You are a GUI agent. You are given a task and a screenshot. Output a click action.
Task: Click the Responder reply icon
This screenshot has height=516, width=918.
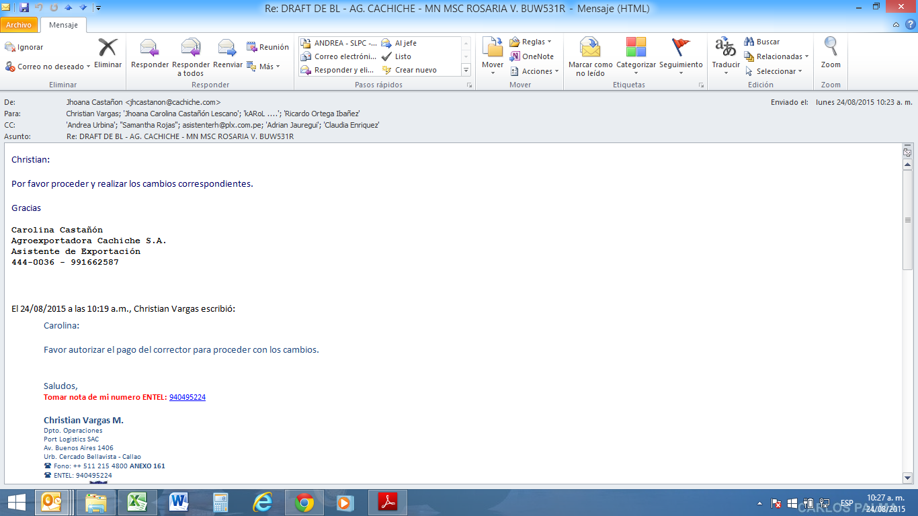149,48
